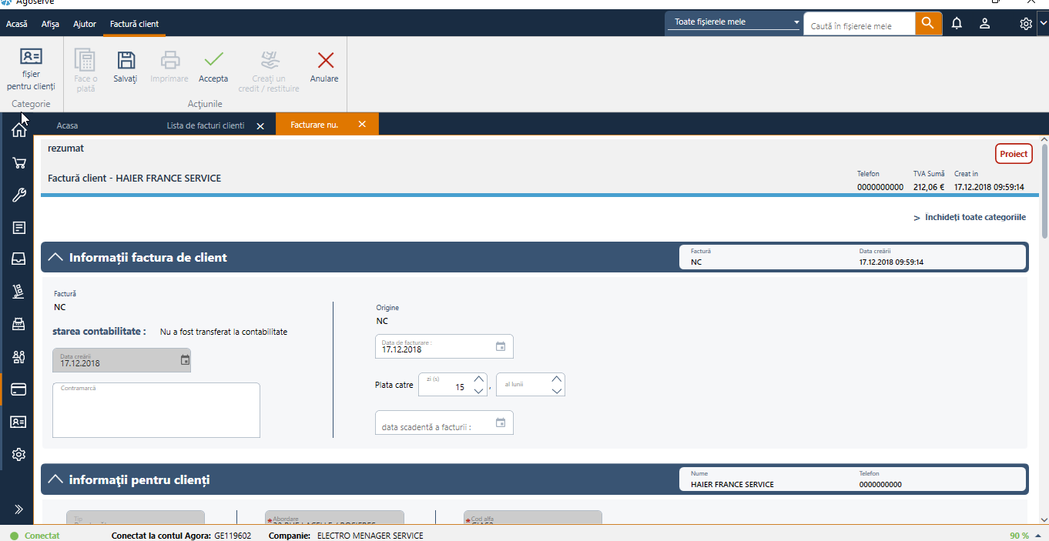Image resolution: width=1049 pixels, height=541 pixels.
Task: Accept the invoice with Accepta checkmark
Action: click(213, 60)
